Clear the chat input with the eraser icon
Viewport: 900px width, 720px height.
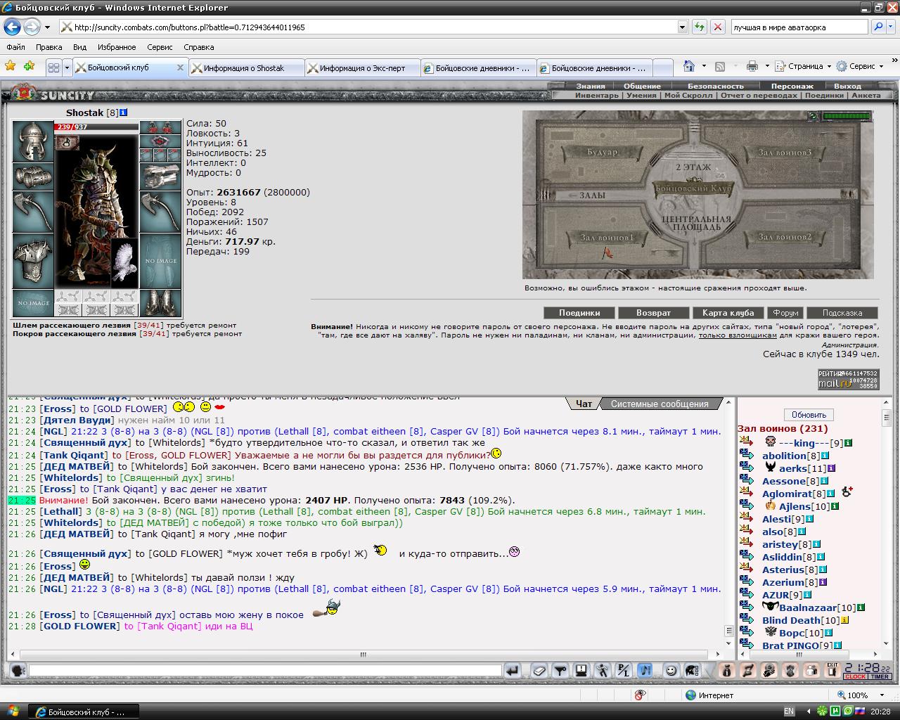coord(539,671)
